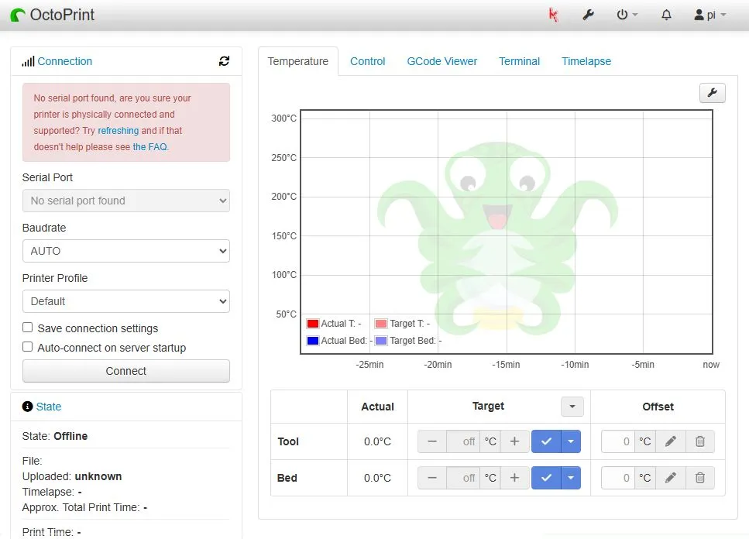The width and height of the screenshot is (749, 539).
Task: Delete Tool offset with trash icon
Action: coord(700,441)
